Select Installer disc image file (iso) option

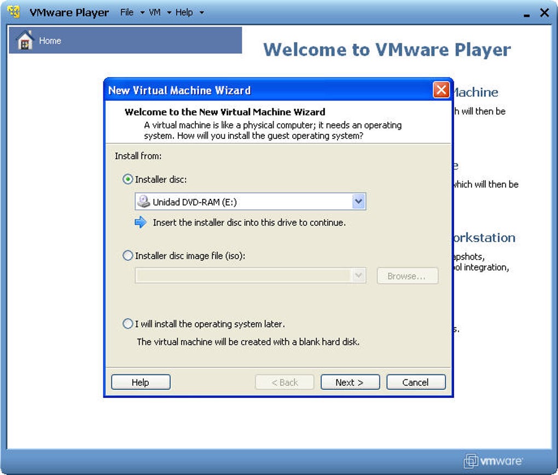128,255
